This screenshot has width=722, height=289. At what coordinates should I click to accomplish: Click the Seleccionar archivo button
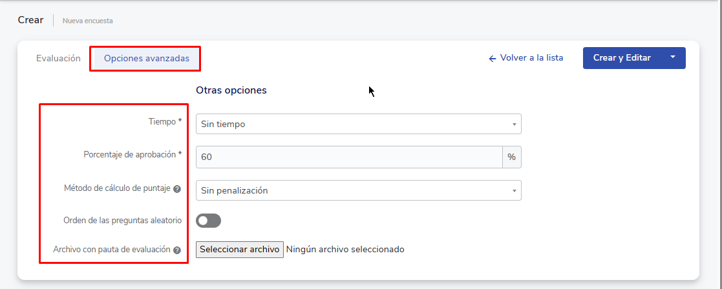(x=239, y=249)
